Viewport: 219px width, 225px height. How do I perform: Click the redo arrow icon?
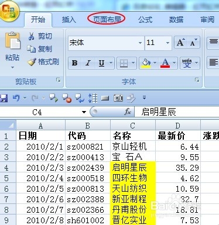[35, 98]
